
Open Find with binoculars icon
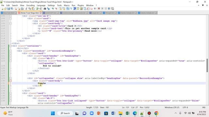pyautogui.click(x=45, y=9)
